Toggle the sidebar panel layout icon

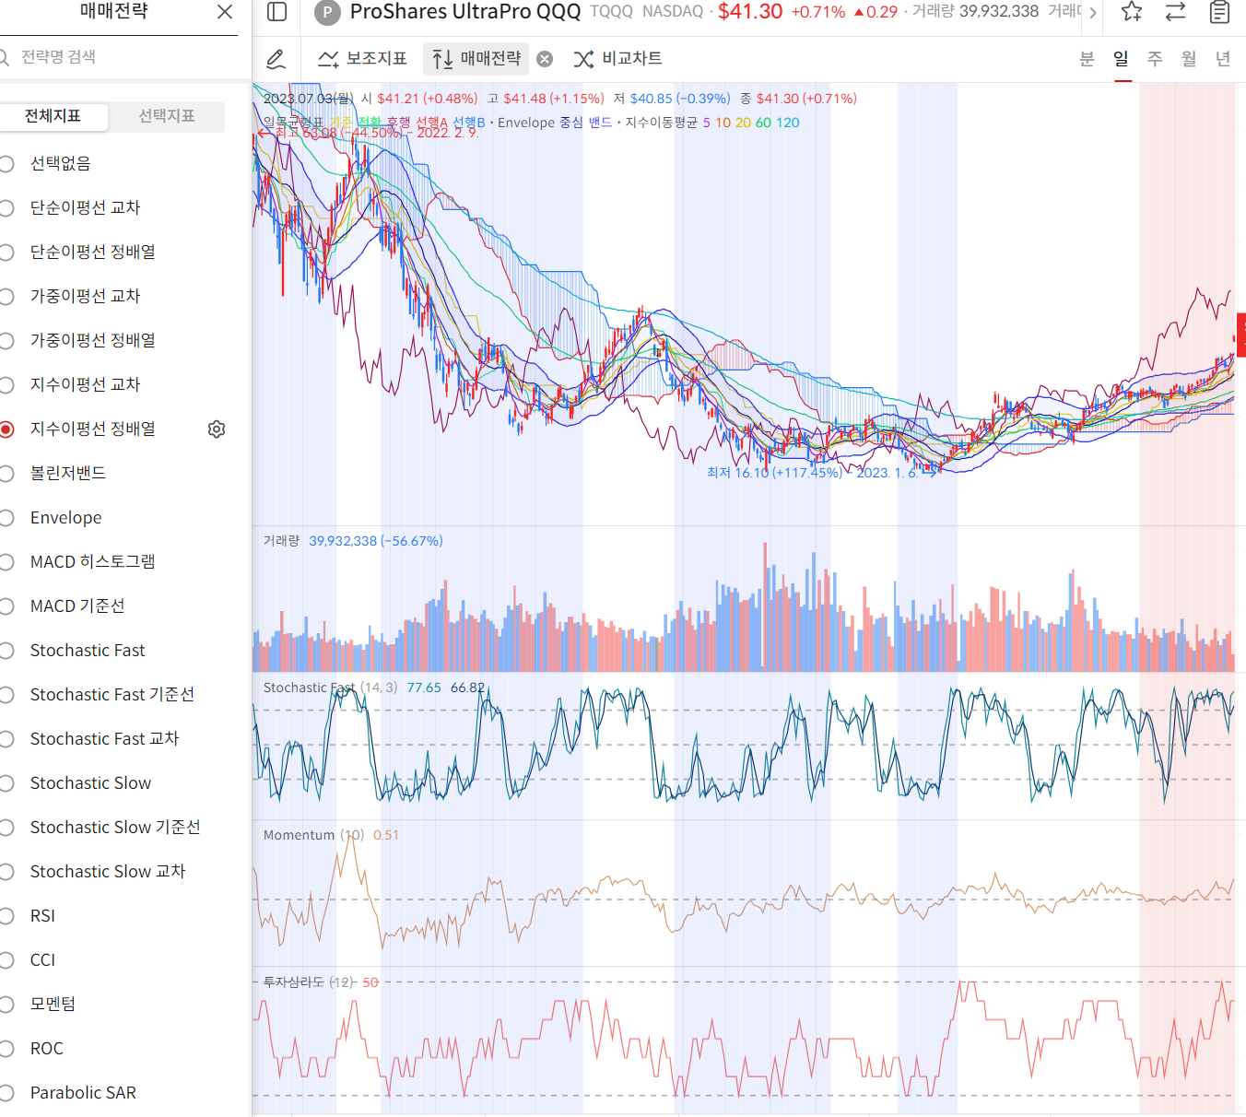pyautogui.click(x=276, y=12)
